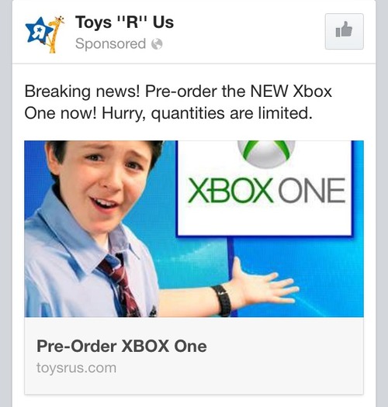The width and height of the screenshot is (388, 407).
Task: Tap the boy's face in the ad image
Action: [104, 185]
